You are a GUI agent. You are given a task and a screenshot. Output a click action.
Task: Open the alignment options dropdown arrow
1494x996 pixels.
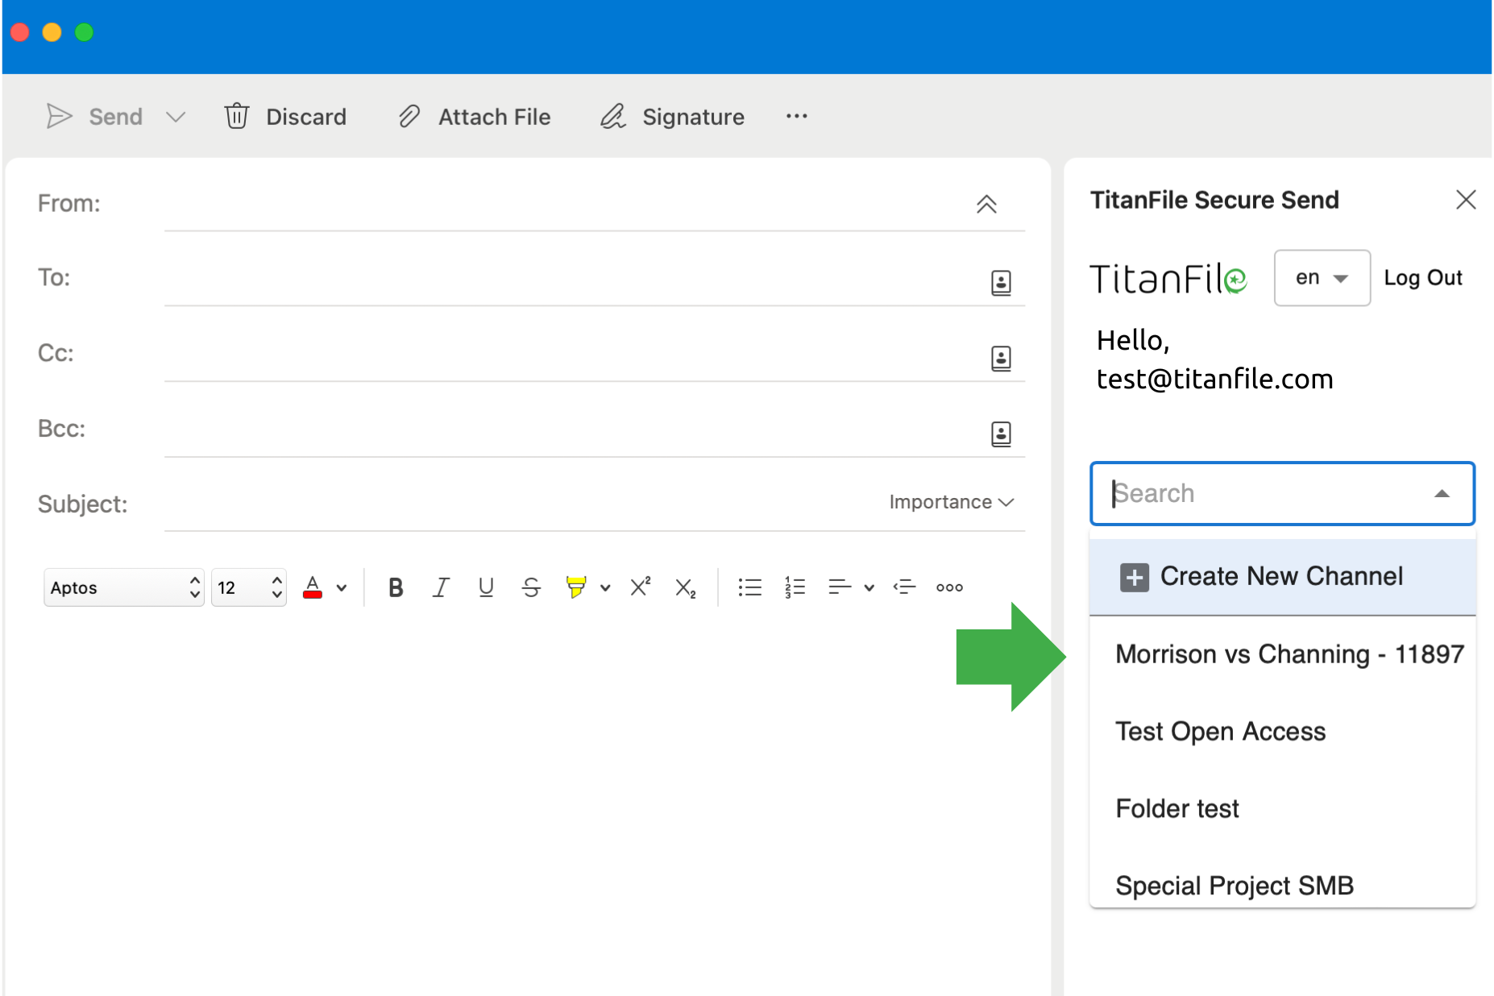pos(869,587)
